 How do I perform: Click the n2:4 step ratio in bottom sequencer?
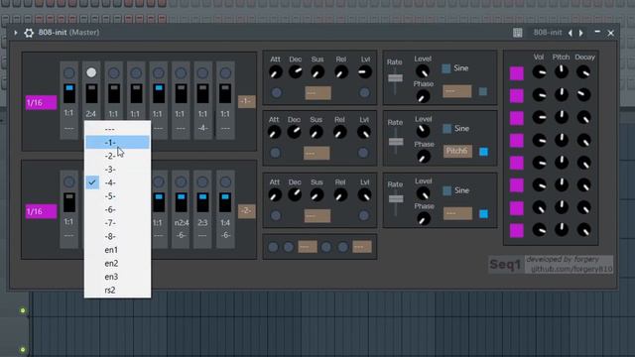182,222
